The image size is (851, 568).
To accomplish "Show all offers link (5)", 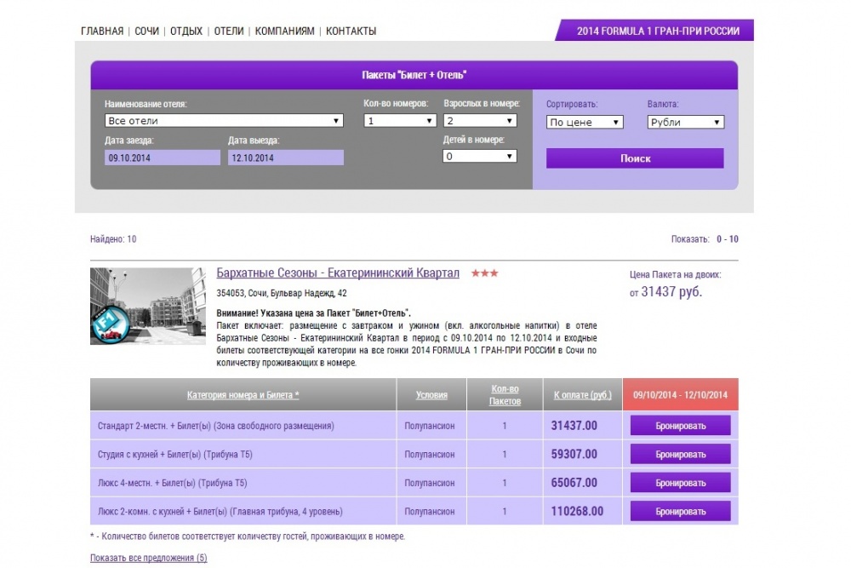I will click(x=148, y=558).
